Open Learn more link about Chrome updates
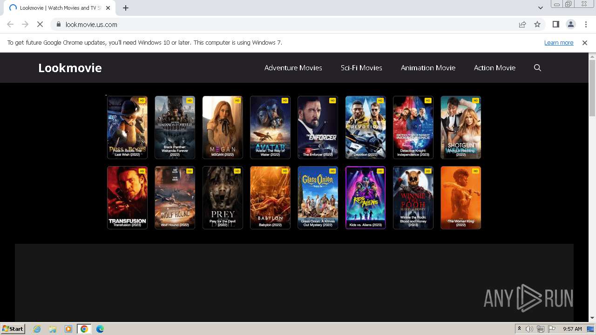Screen dimensions: 596x335 click(x=559, y=43)
